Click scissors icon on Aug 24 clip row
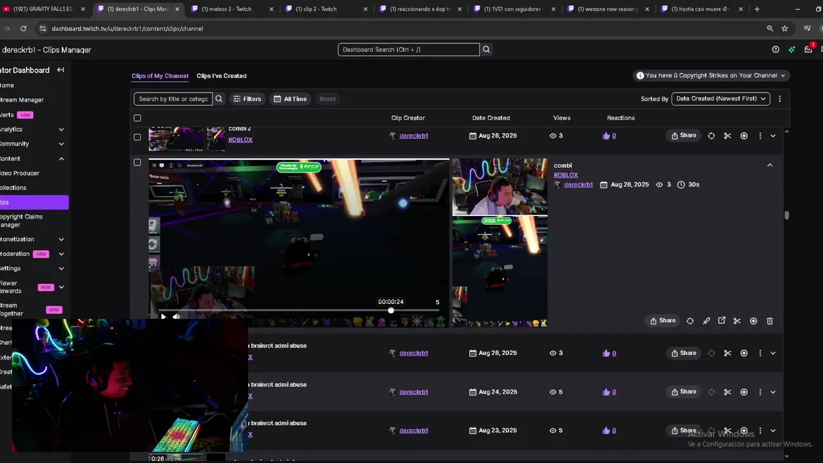 pyautogui.click(x=727, y=392)
